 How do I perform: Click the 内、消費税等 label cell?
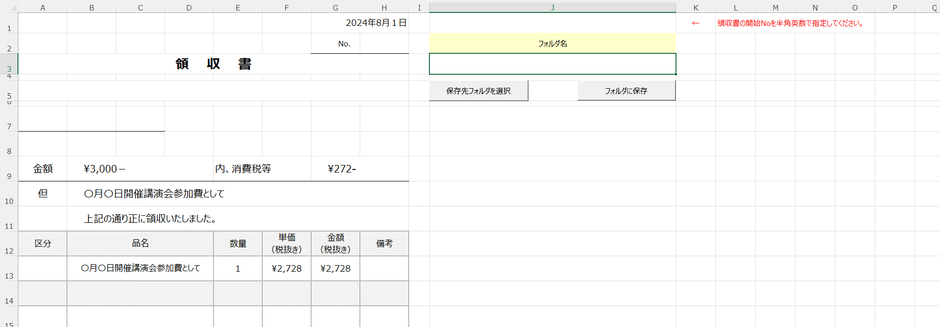click(x=243, y=169)
